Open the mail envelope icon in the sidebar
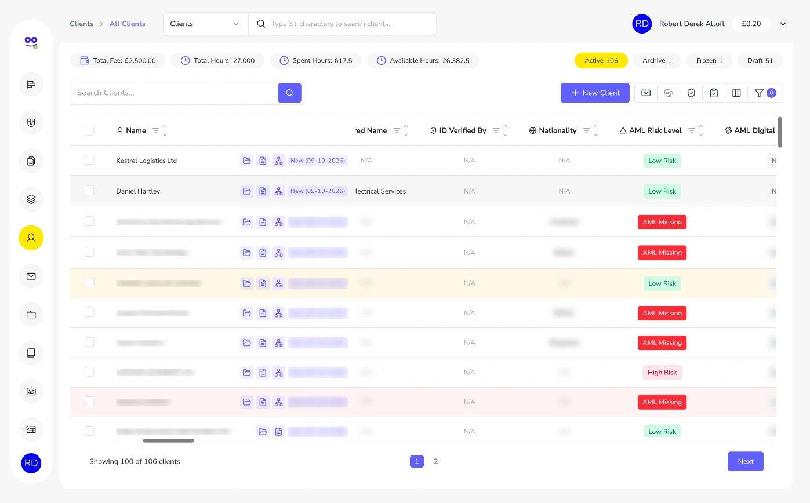Screen dimensions: 810x503 pyautogui.click(x=31, y=276)
